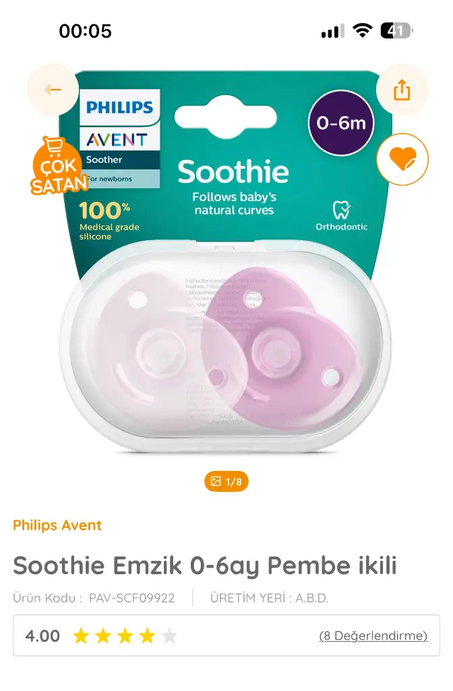Click the fourth yellow rating star

point(147,636)
